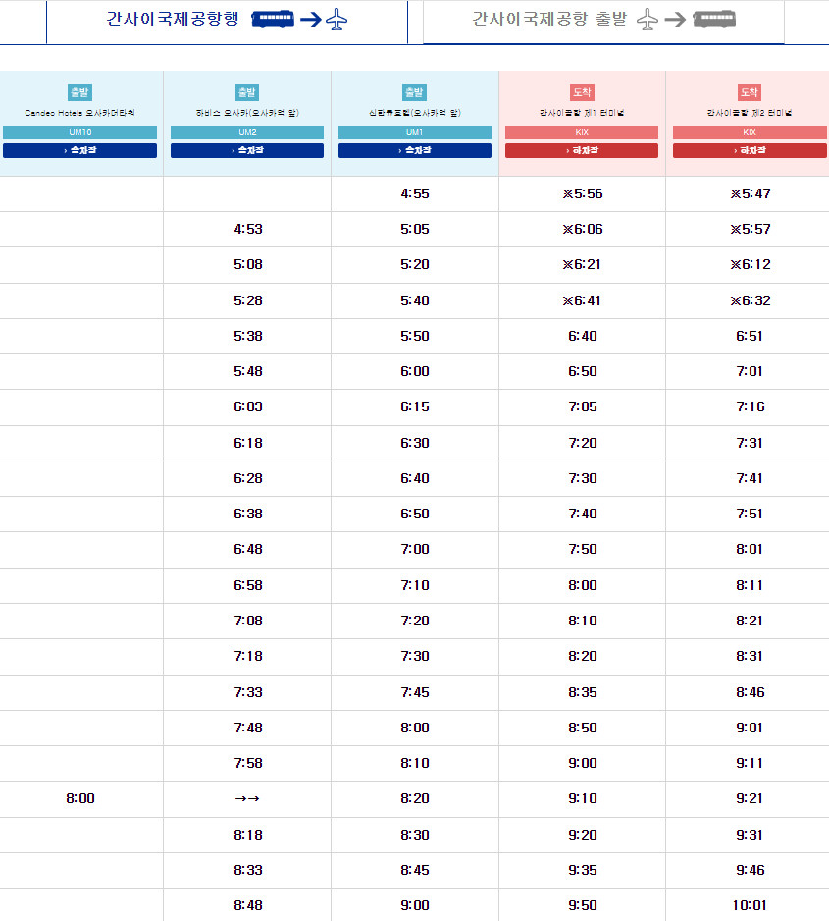829x921 pixels.
Task: Select the 8:11 arrival time
Action: 750,585
